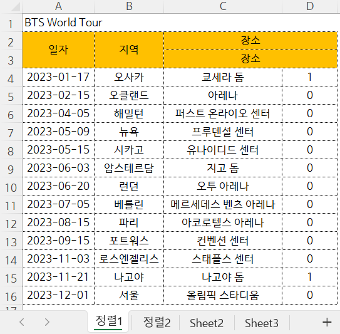340x334 pixels.
Task: Select the value 1 in the 오사카 row
Action: (310, 77)
